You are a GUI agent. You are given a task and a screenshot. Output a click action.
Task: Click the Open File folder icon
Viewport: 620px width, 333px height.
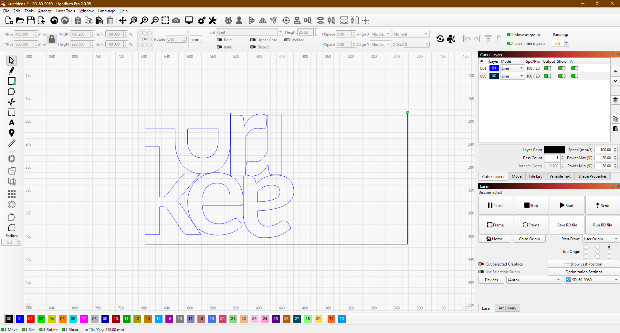[20, 21]
